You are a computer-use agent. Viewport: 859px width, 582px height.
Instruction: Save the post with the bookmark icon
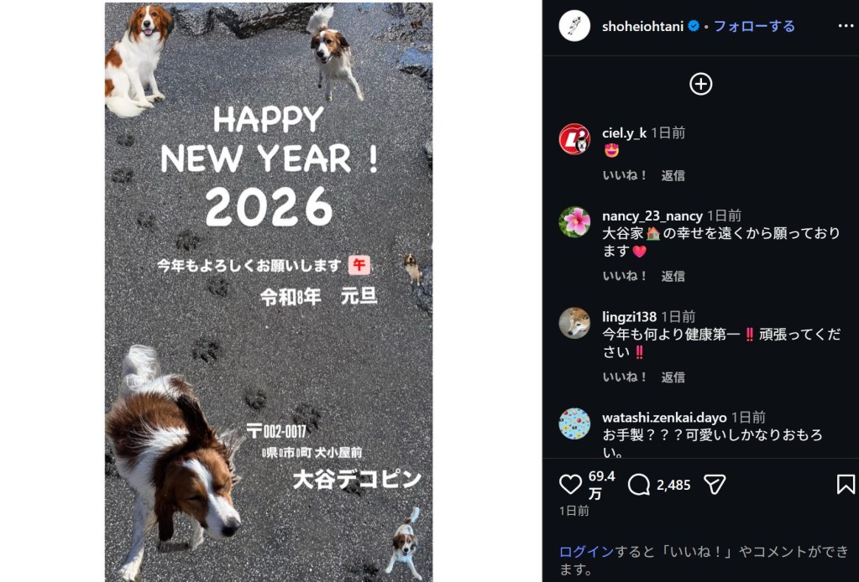tap(846, 485)
